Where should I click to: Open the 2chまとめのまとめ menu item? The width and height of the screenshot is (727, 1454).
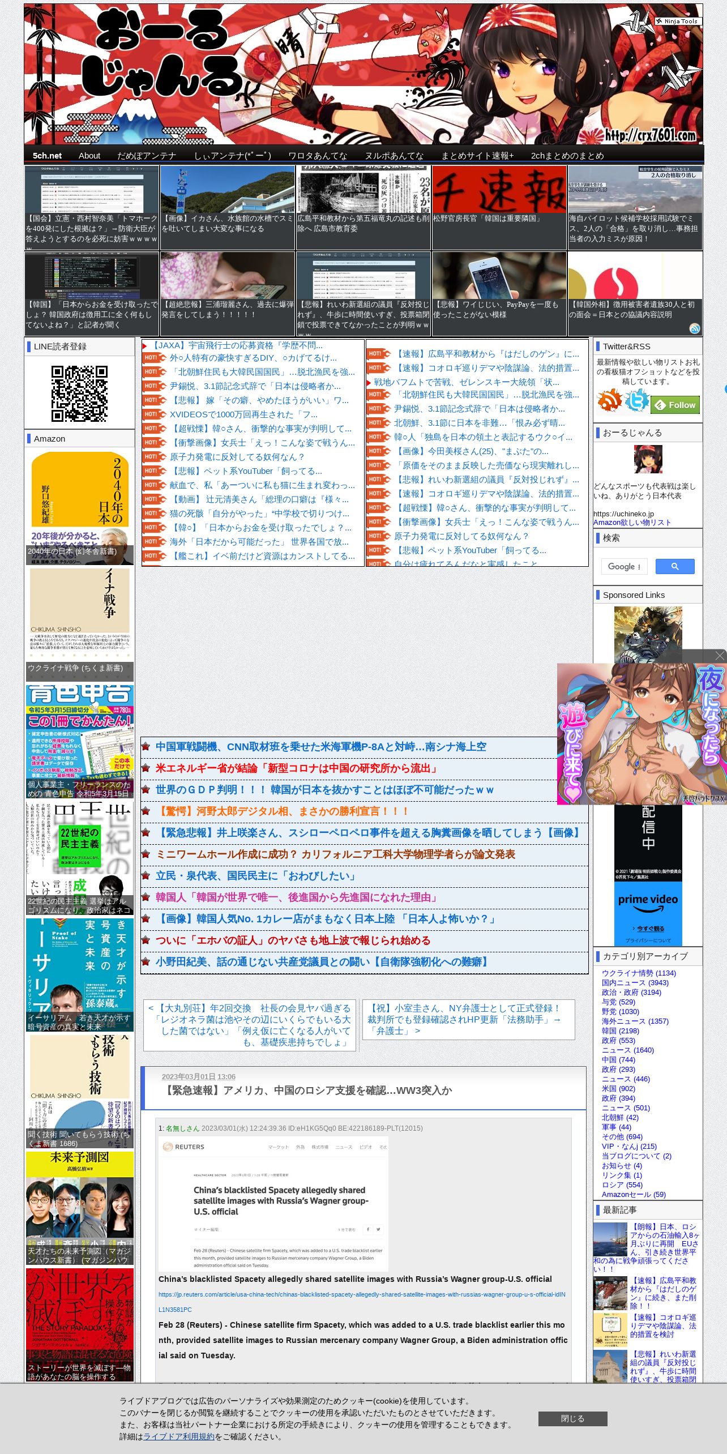click(x=567, y=156)
